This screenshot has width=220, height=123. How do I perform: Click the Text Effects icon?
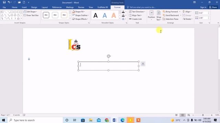pyautogui.click(x=123, y=19)
